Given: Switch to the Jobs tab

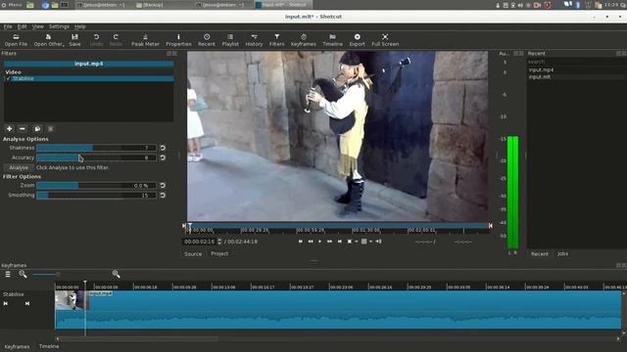Looking at the screenshot, I should pyautogui.click(x=562, y=254).
